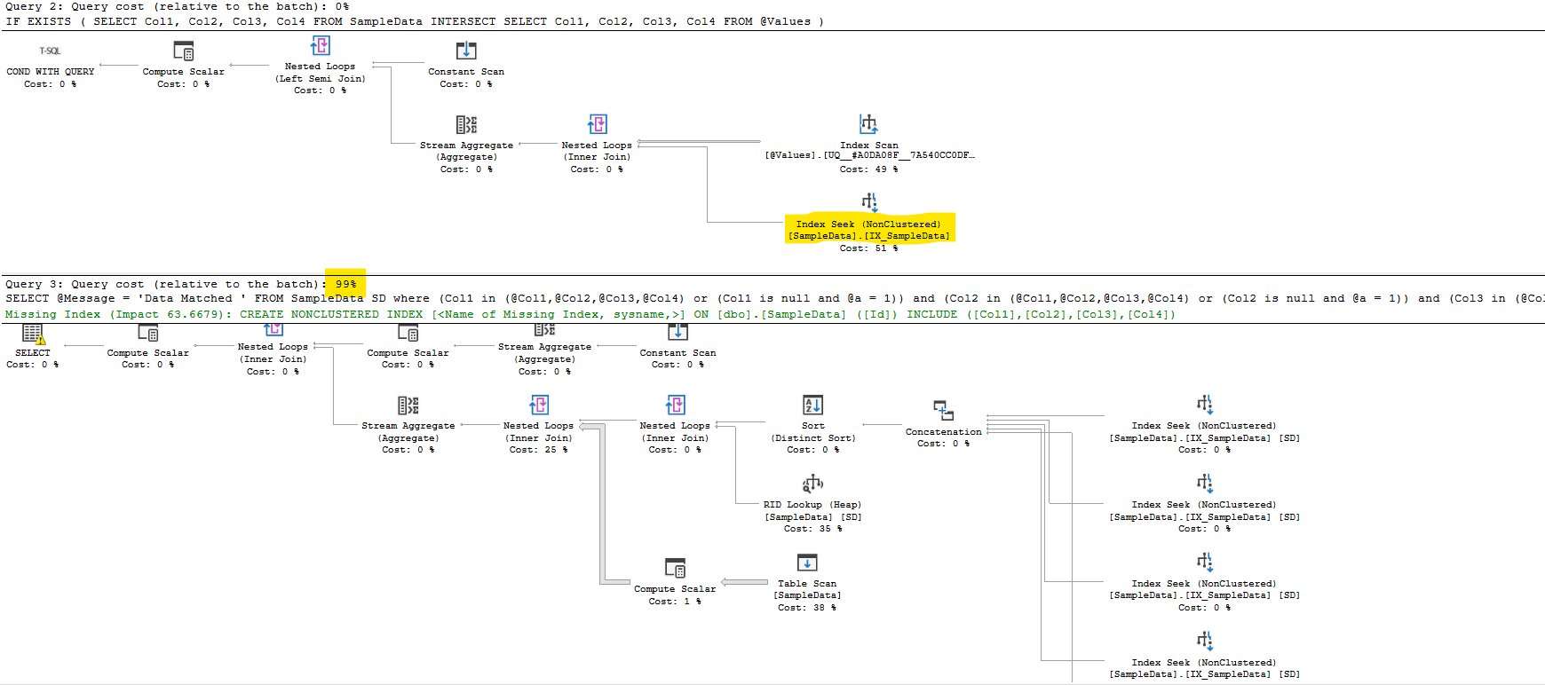Click the highlighted 99% batch cost value
1545x685 pixels.
345,284
